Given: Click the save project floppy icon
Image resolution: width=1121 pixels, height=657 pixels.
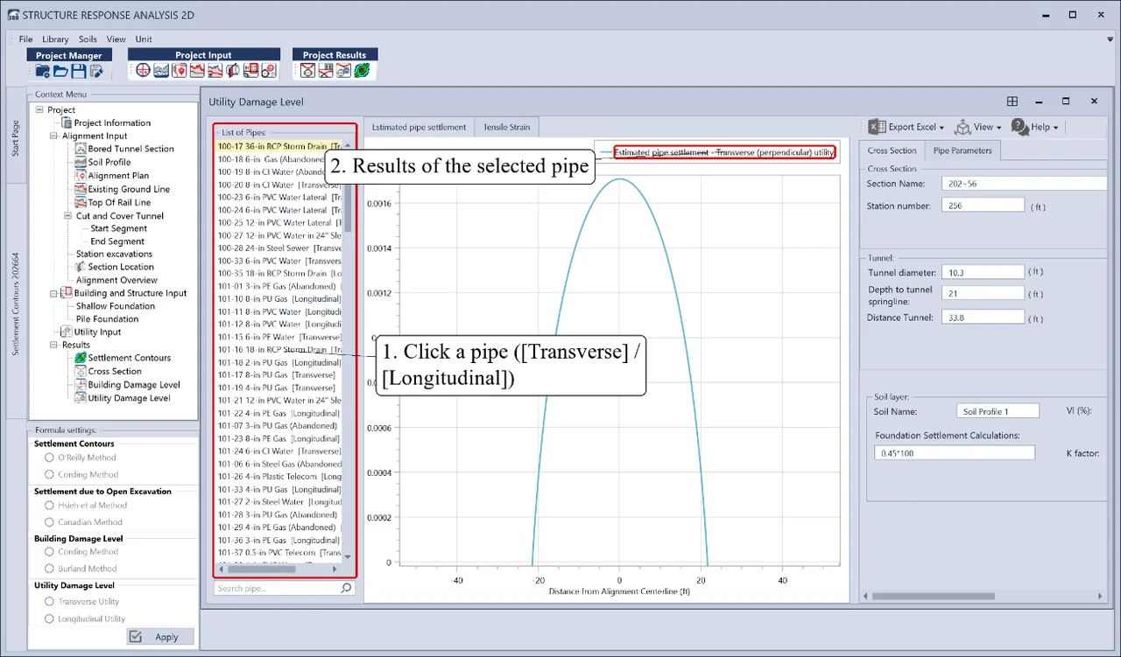Looking at the screenshot, I should pyautogui.click(x=79, y=71).
